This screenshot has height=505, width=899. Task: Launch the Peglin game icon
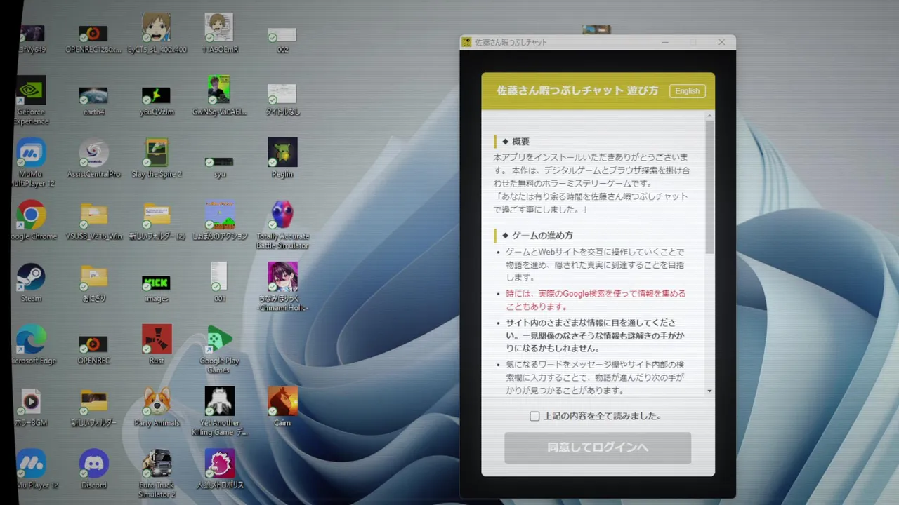click(x=282, y=153)
